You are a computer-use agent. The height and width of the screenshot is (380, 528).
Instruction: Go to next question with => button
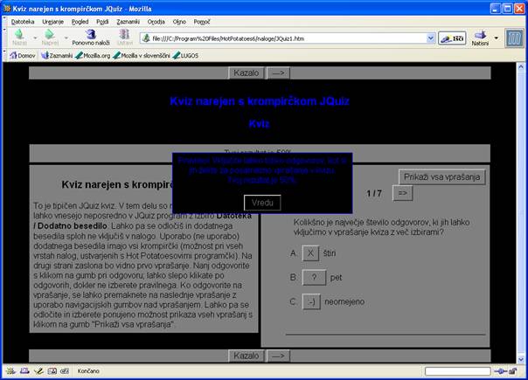[x=403, y=193]
